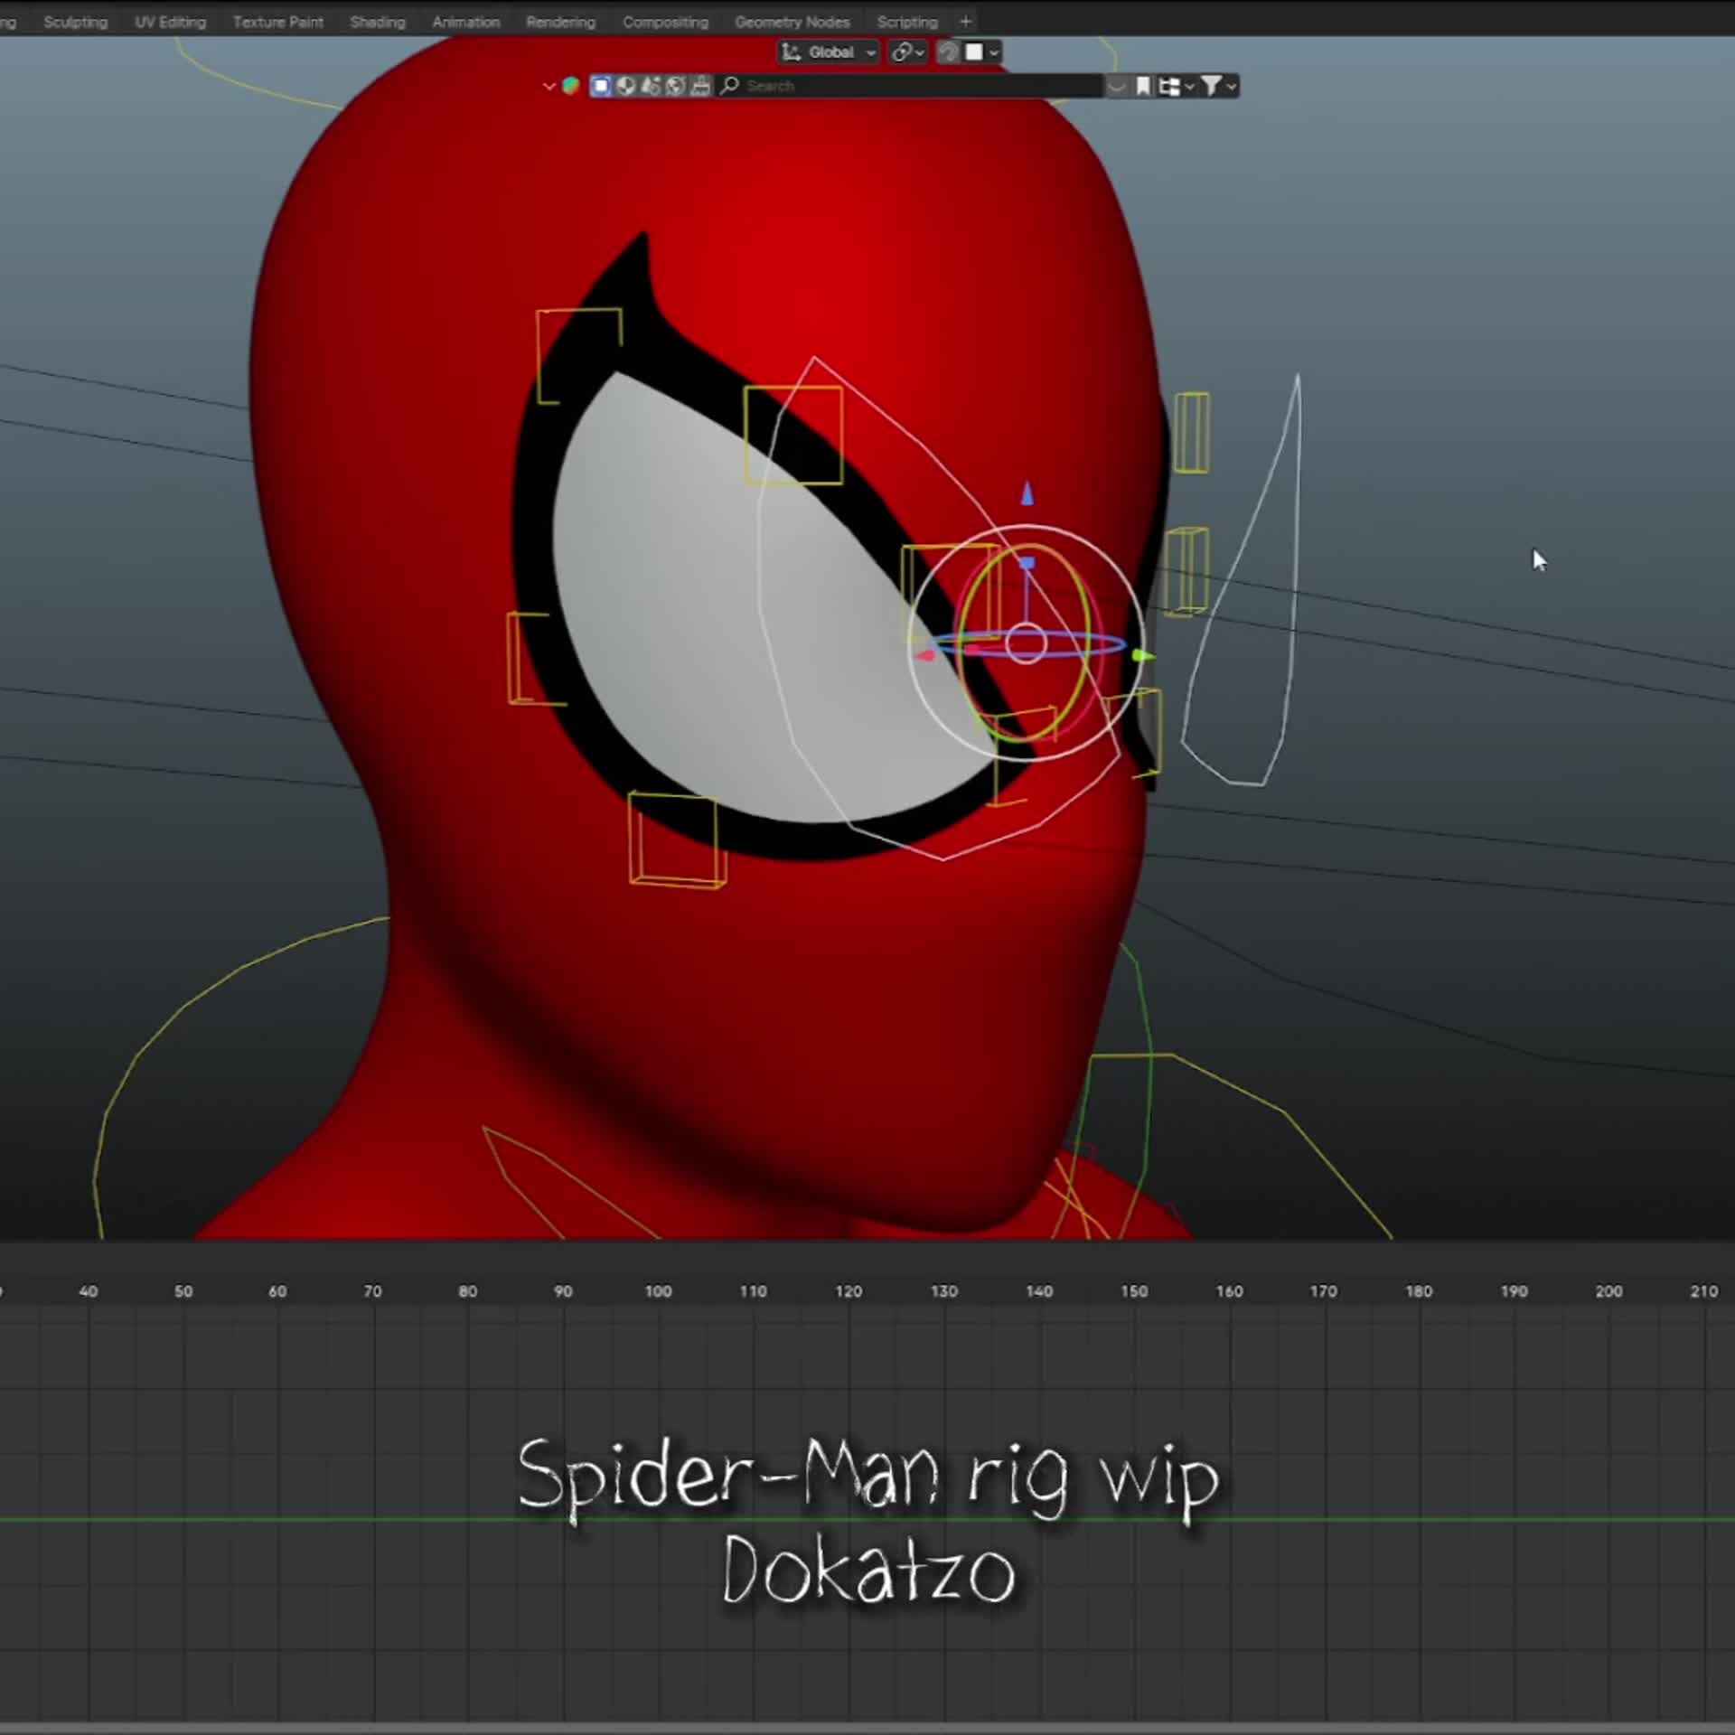
Task: Click the magnifier search icon
Action: [x=729, y=86]
